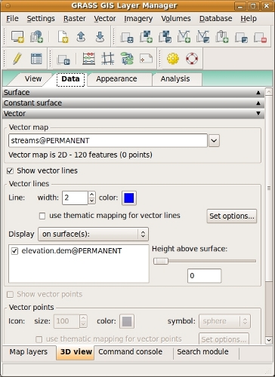The width and height of the screenshot is (275, 377).
Task: Uncheck the elevation.dem@PERMANENT surface
Action: [15, 251]
